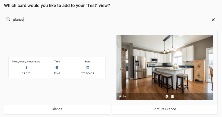Image resolution: width=222 pixels, height=117 pixels.
Task: Click the dialog heading about "Test" view
Action: pyautogui.click(x=57, y=6)
